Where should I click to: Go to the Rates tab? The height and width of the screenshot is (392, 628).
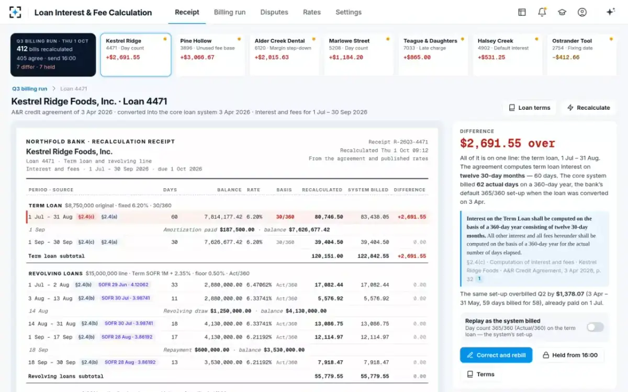click(312, 12)
